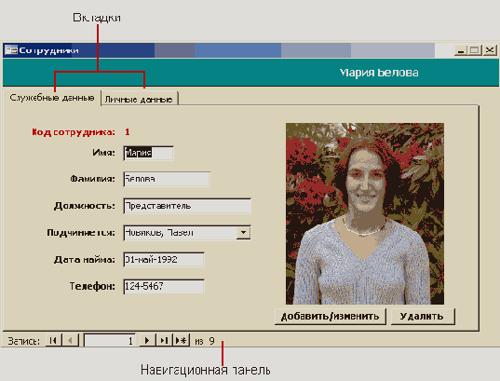Go to next record arrow
Image resolution: width=500 pixels, height=381 pixels.
tap(147, 340)
